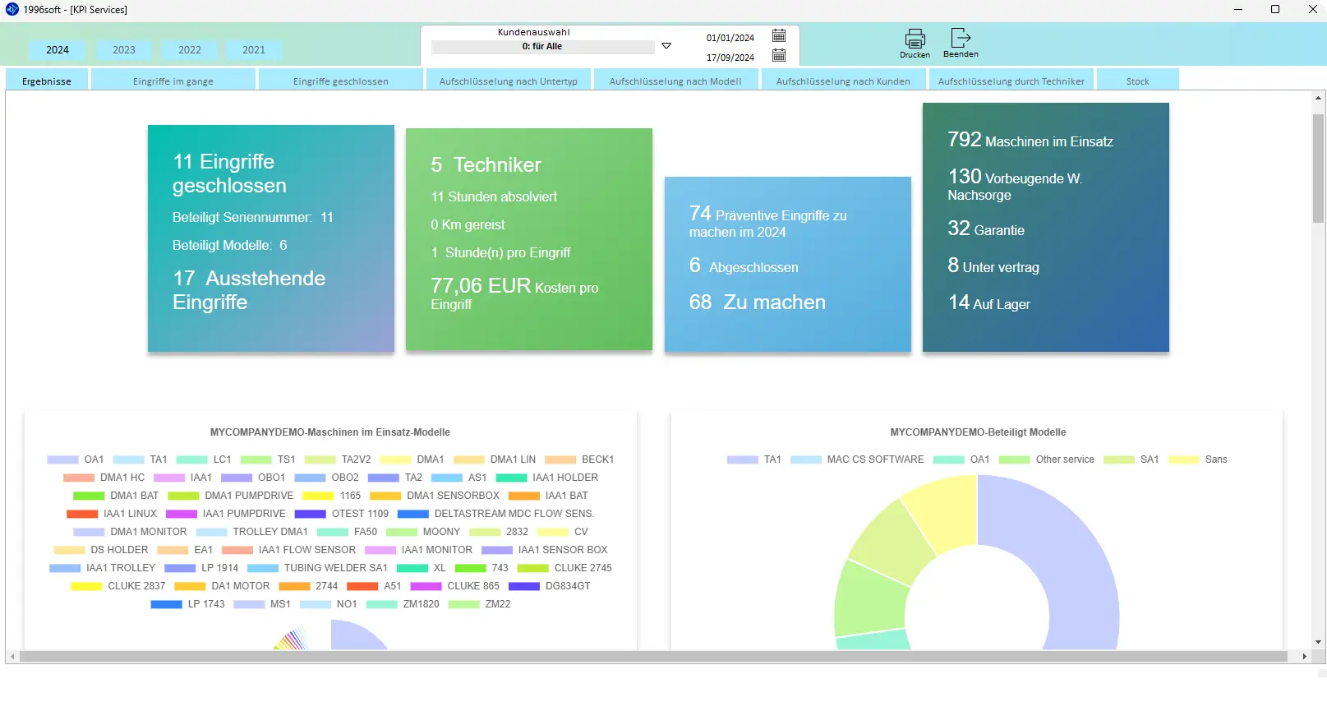Toggle DMA1 LIN legend swatch
The image size is (1327, 702).
(x=468, y=460)
